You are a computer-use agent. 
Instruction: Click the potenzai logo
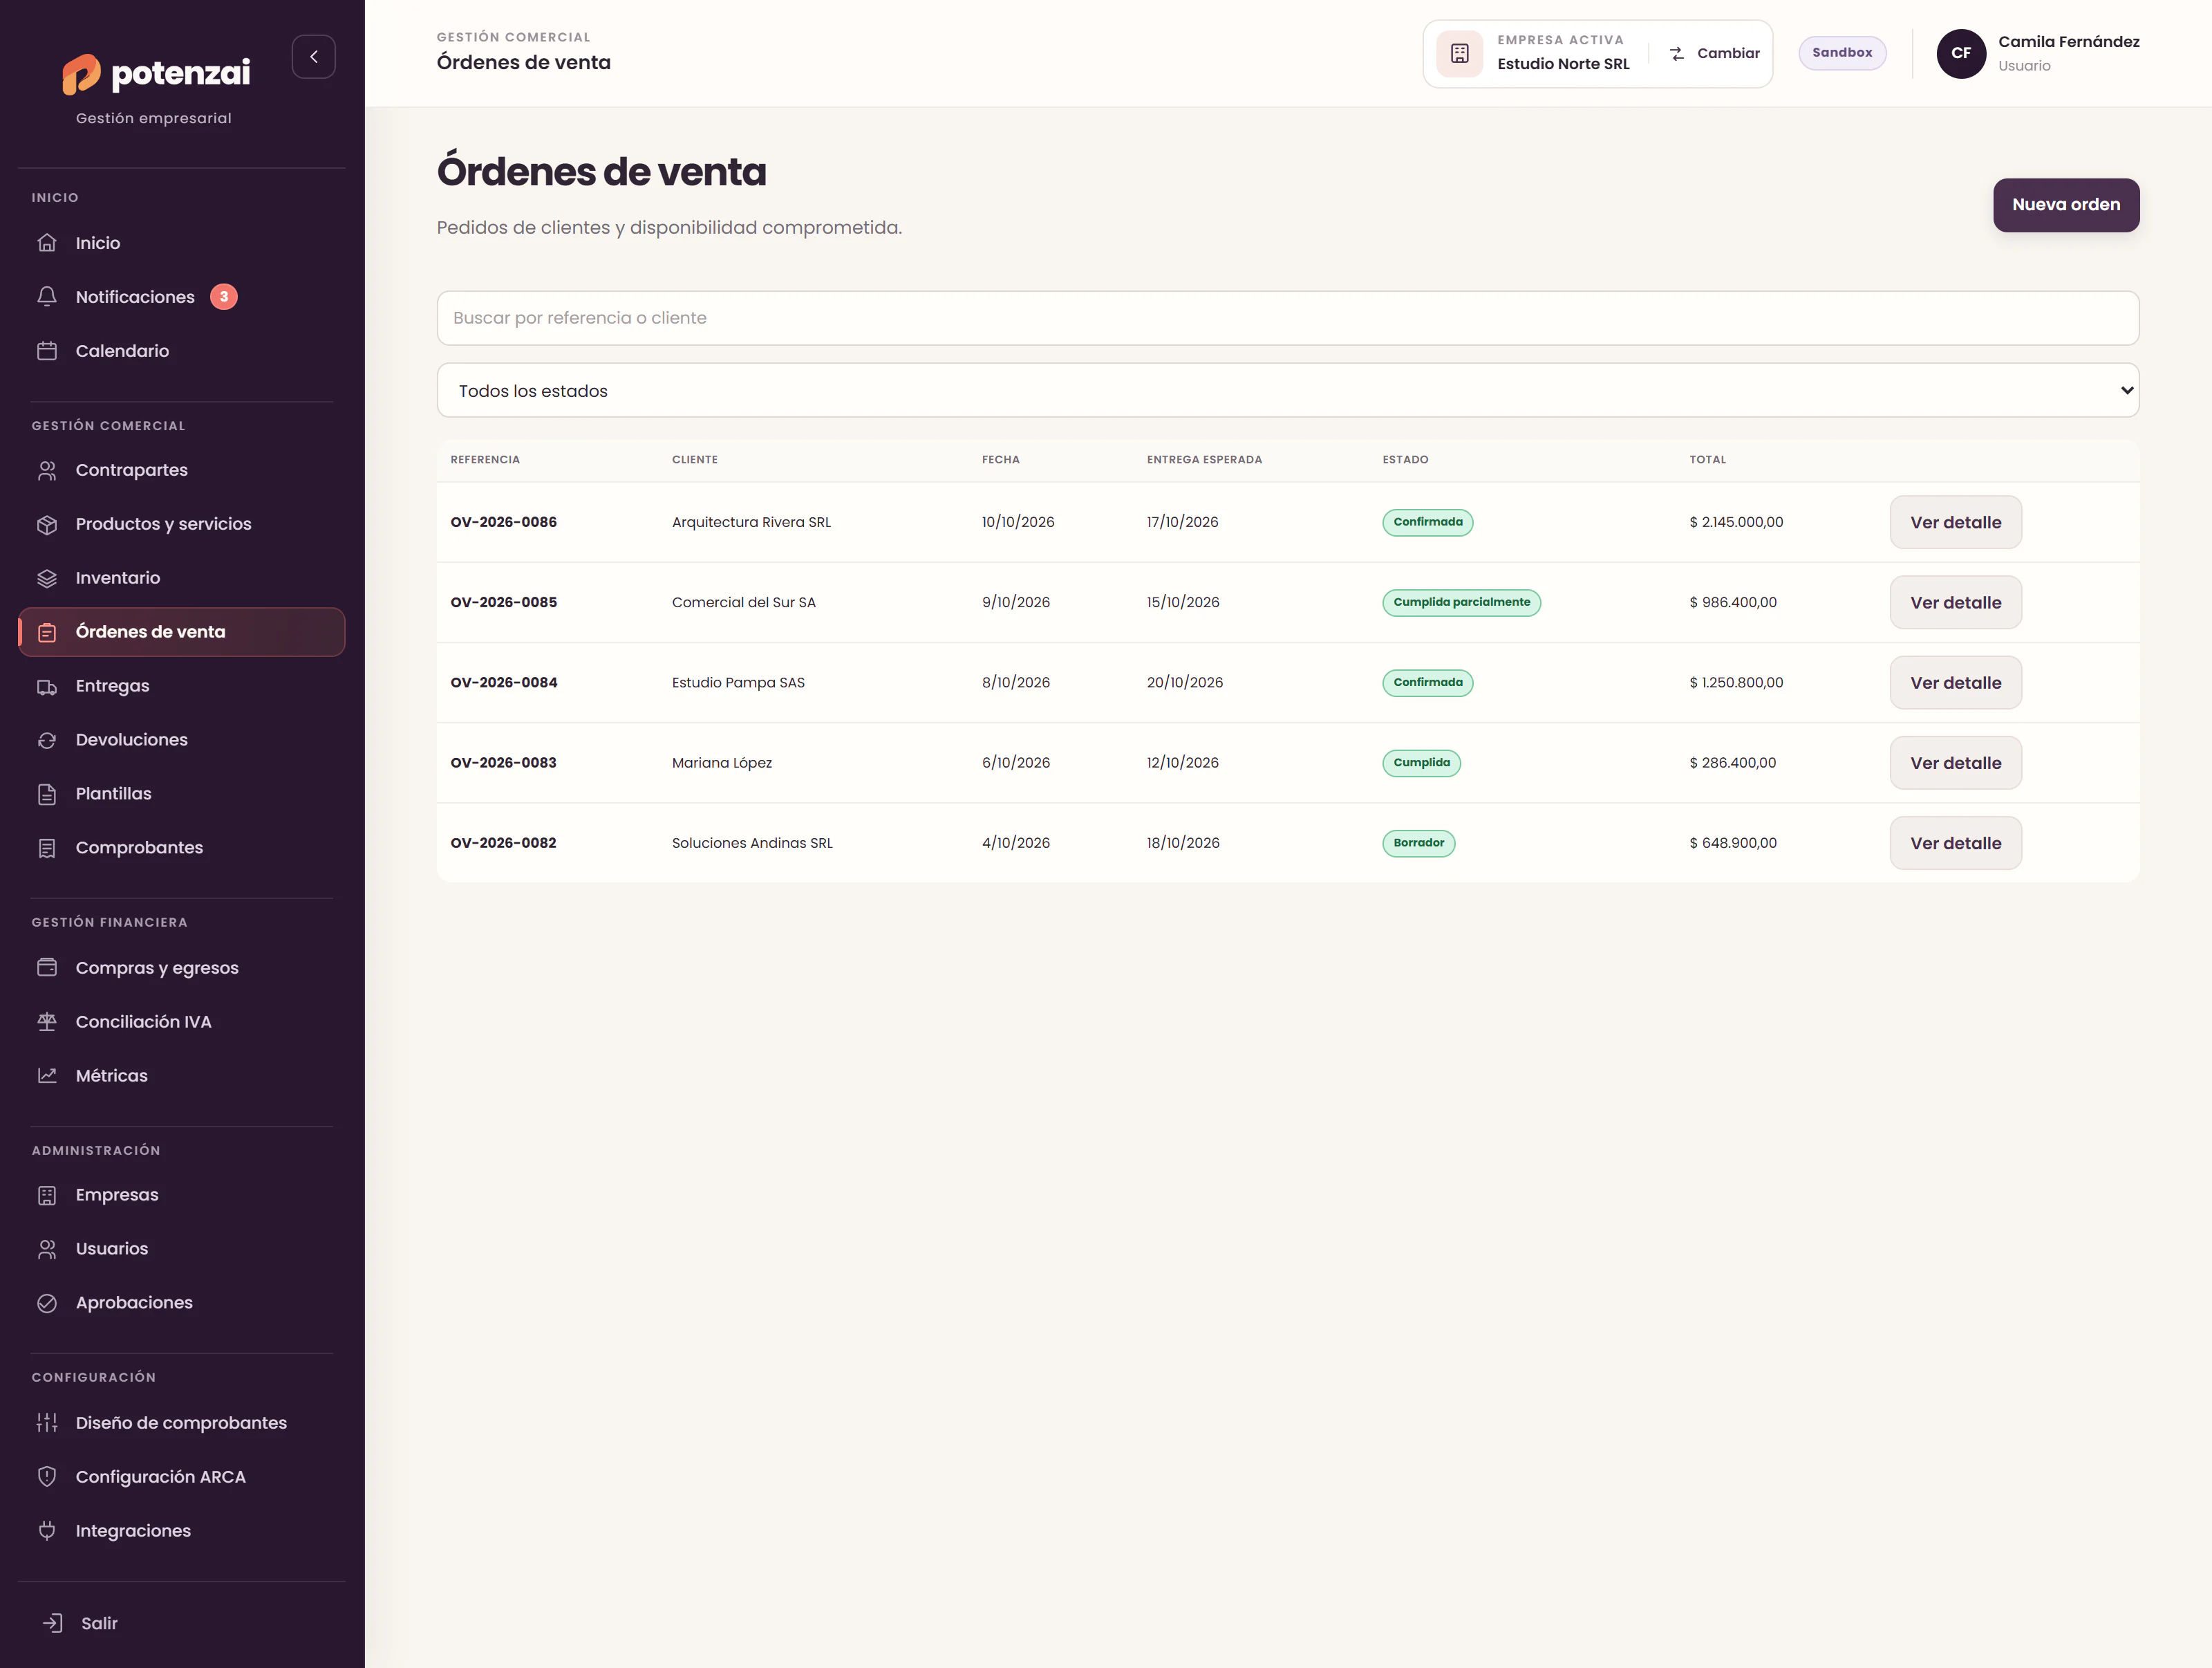(x=157, y=74)
